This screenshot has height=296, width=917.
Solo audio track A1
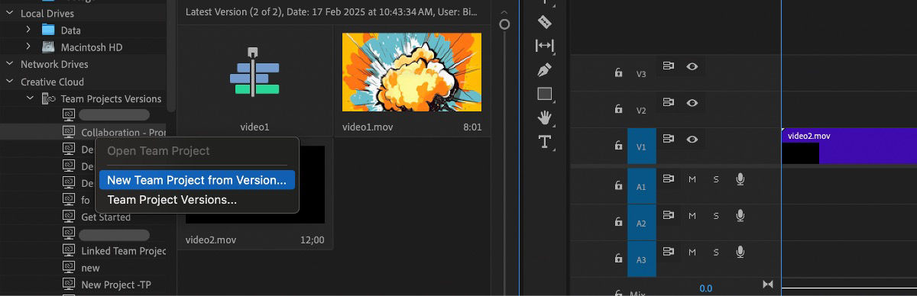[716, 179]
